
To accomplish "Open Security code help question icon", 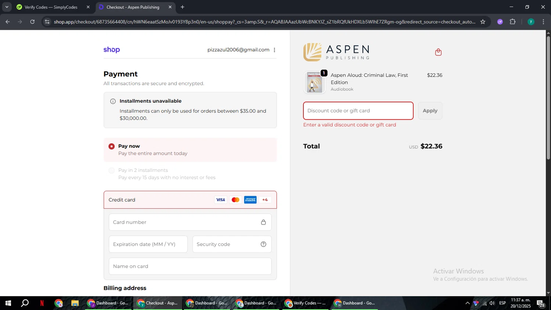I will point(263,244).
